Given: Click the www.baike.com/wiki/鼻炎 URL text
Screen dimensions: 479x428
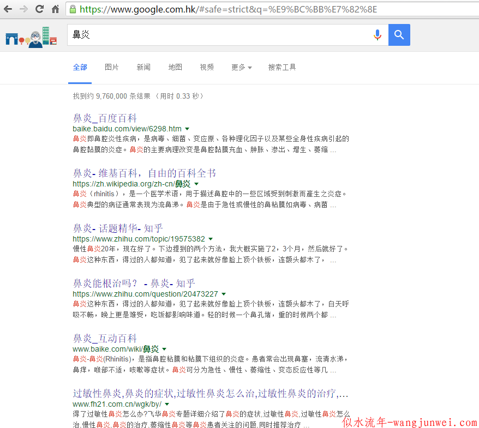Looking at the screenshot, I should pyautogui.click(x=116, y=349).
